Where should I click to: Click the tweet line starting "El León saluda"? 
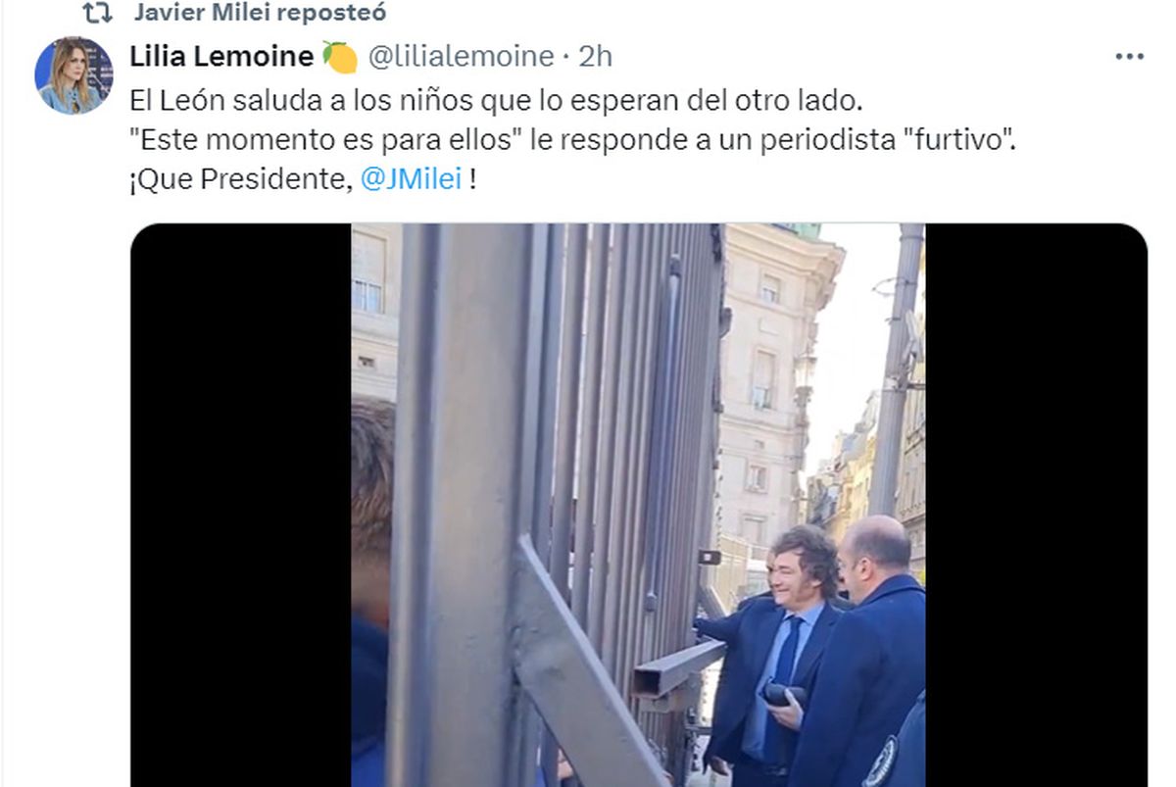(x=498, y=100)
